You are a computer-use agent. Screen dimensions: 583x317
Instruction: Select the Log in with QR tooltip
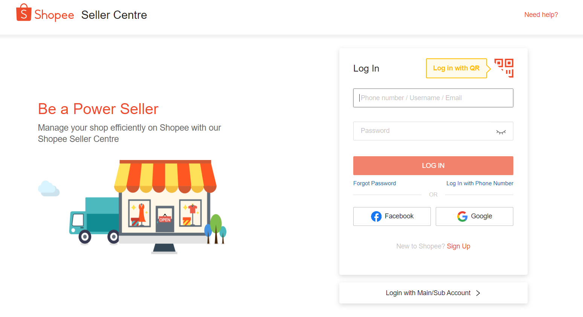tap(456, 68)
